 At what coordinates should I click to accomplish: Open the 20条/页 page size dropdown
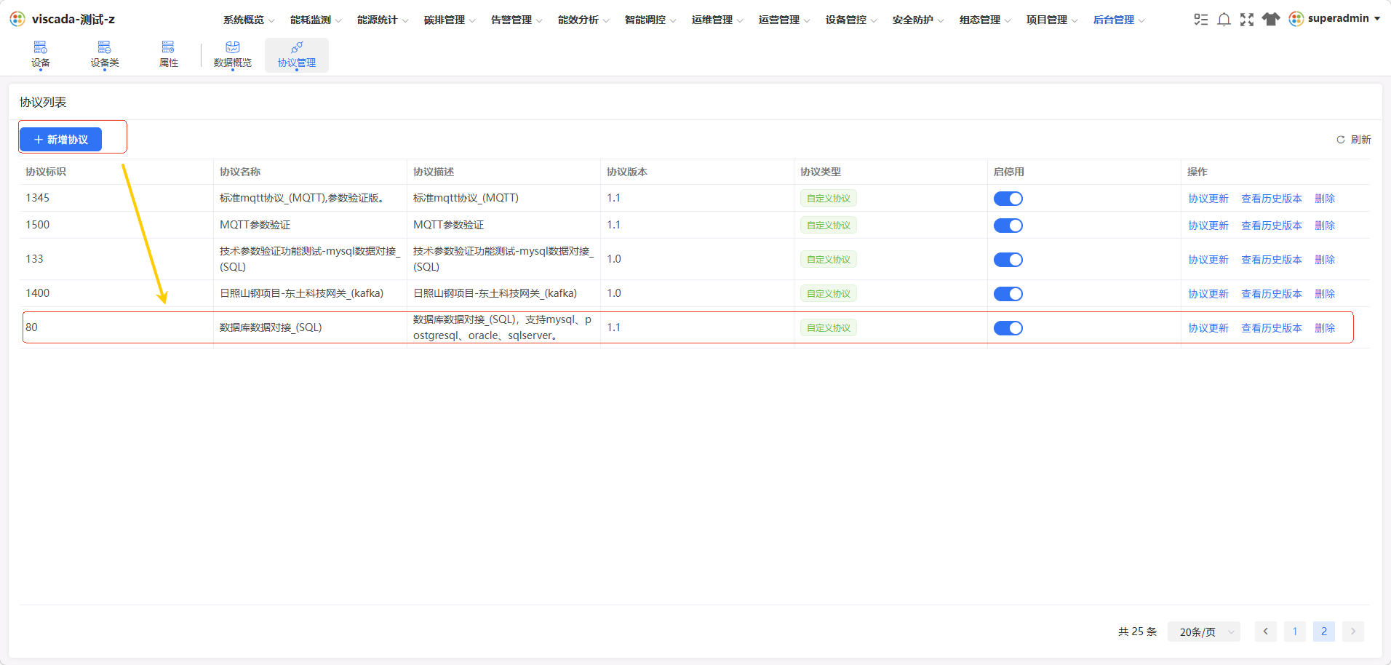pos(1204,632)
